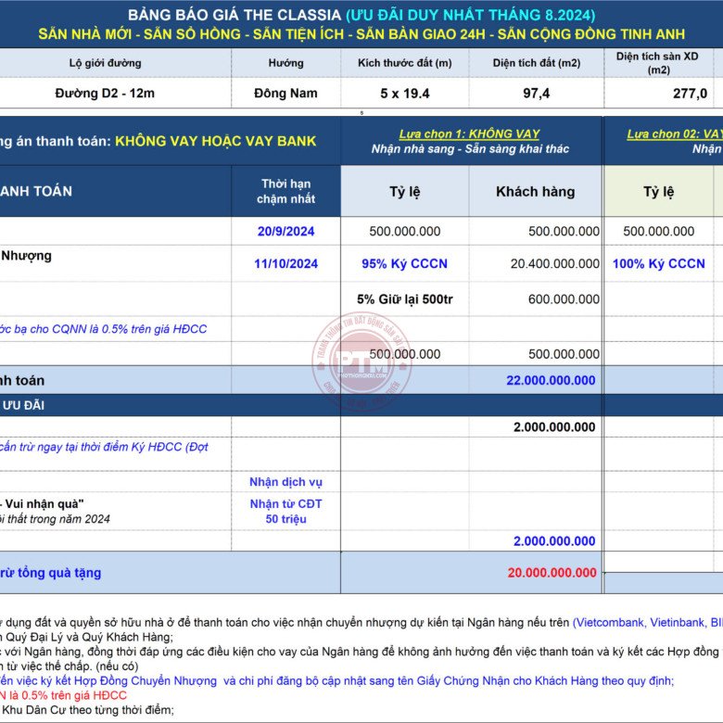723x723 pixels.
Task: Select 'Tỷ lệ' header under Lựa chọn 02
Action: click(658, 191)
